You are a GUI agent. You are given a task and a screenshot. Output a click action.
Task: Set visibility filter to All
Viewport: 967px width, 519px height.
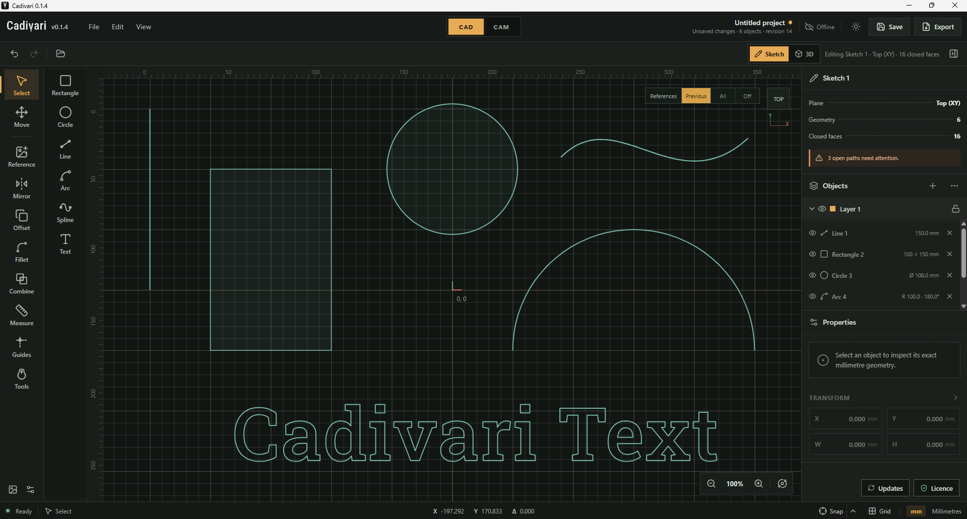[x=723, y=96]
